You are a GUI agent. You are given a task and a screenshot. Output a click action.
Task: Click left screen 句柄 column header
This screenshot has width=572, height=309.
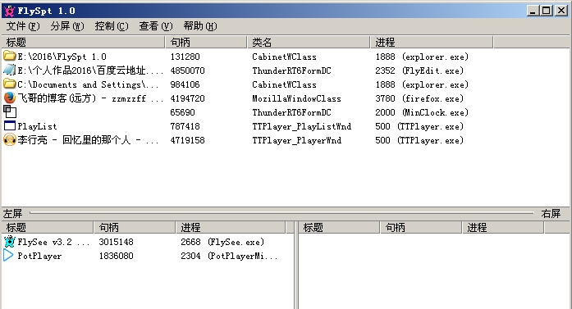coord(135,227)
